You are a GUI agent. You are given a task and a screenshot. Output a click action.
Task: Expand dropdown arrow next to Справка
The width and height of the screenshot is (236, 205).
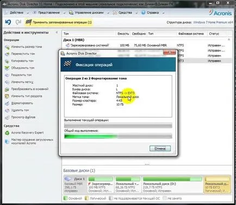pyautogui.click(x=163, y=13)
